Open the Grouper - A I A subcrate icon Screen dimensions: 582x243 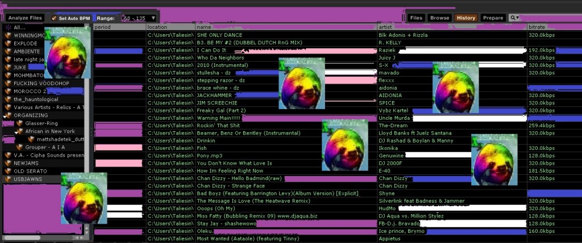point(19,147)
